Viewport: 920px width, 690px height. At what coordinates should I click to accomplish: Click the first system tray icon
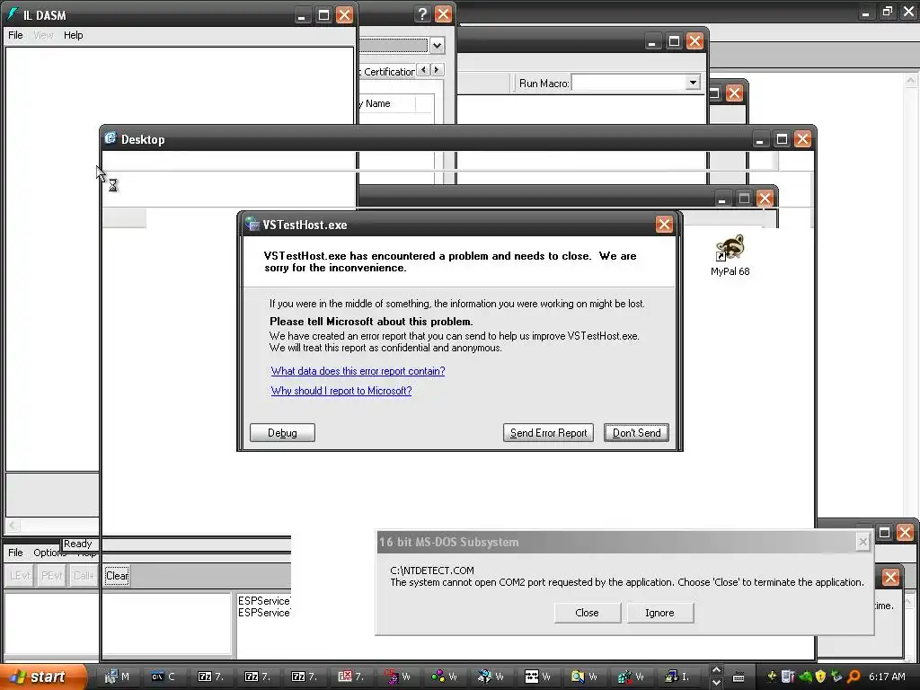point(772,677)
